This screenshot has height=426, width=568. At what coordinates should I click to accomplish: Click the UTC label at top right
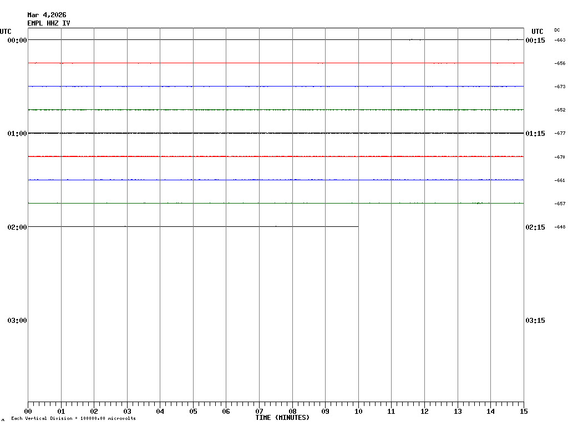click(x=537, y=32)
